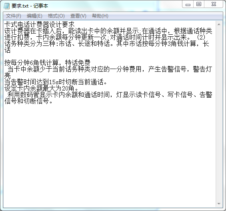Click the line starting 当卡中余额少于

pos(110,69)
